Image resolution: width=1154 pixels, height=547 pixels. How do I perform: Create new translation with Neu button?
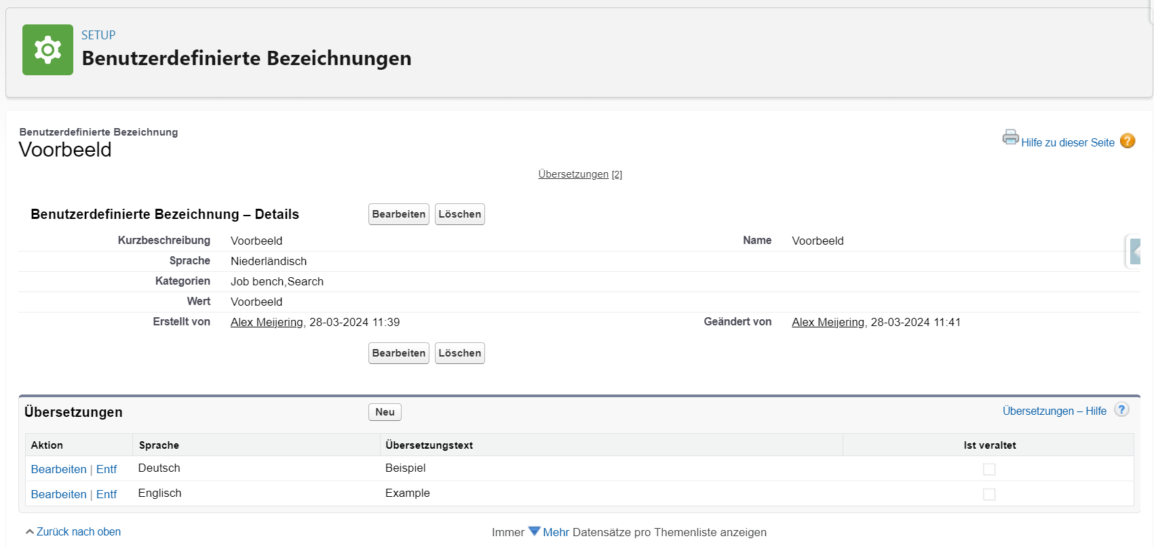(x=385, y=412)
